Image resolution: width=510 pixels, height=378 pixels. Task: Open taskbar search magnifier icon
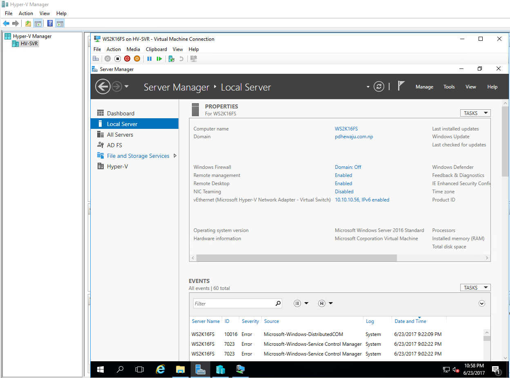[120, 369]
